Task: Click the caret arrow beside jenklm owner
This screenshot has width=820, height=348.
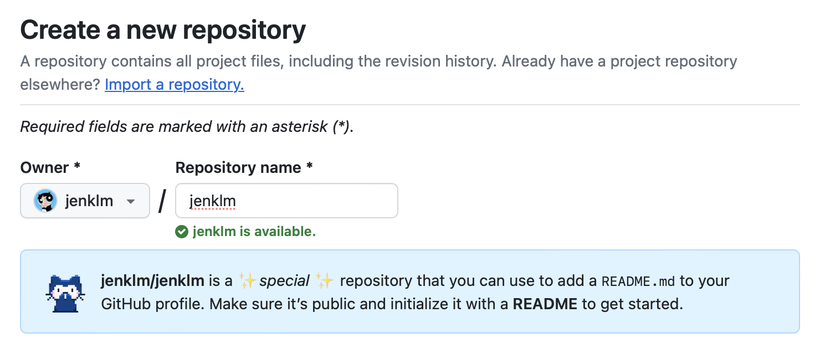Action: [131, 201]
